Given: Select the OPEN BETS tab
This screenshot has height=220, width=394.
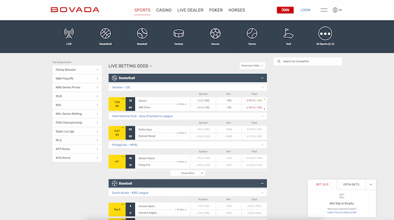Looking at the screenshot, I should coord(351,184).
